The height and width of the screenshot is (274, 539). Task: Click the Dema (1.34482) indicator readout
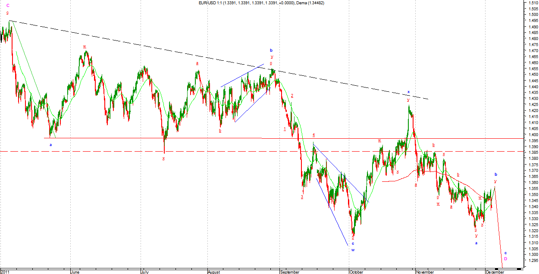click(x=310, y=3)
